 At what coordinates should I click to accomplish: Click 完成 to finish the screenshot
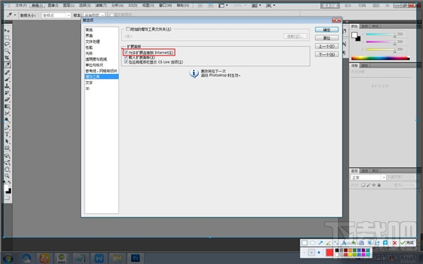click(407, 243)
